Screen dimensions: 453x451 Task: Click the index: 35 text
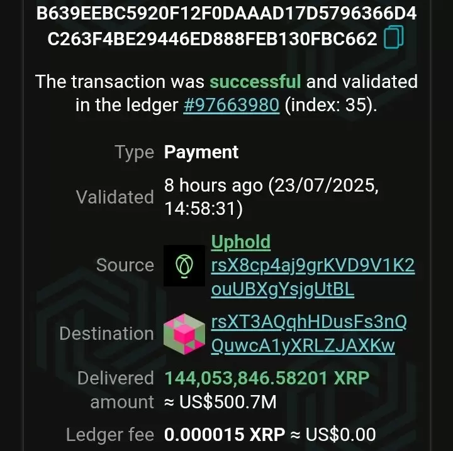coord(331,105)
